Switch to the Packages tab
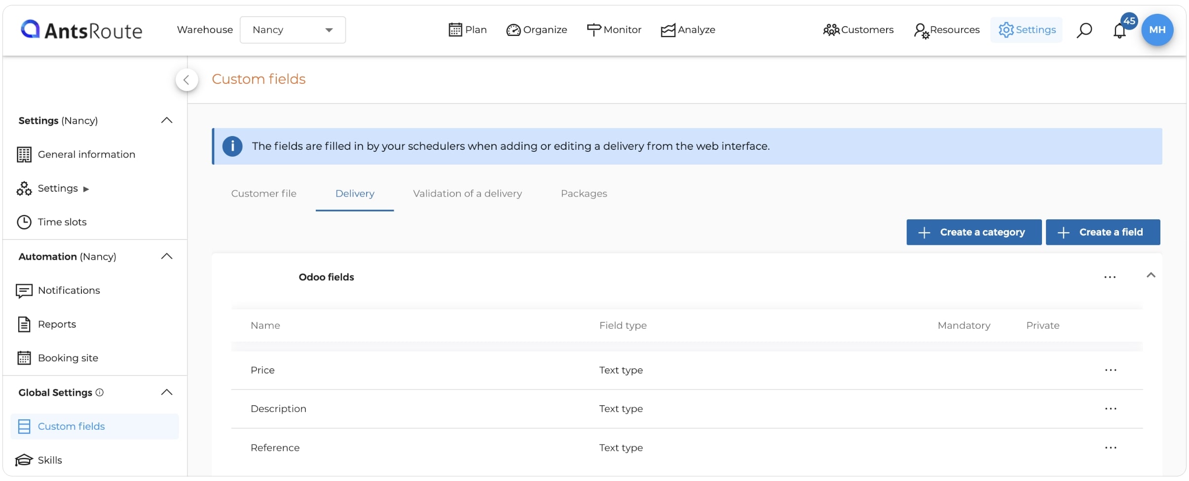Screen dimensions: 1189x481 point(584,194)
